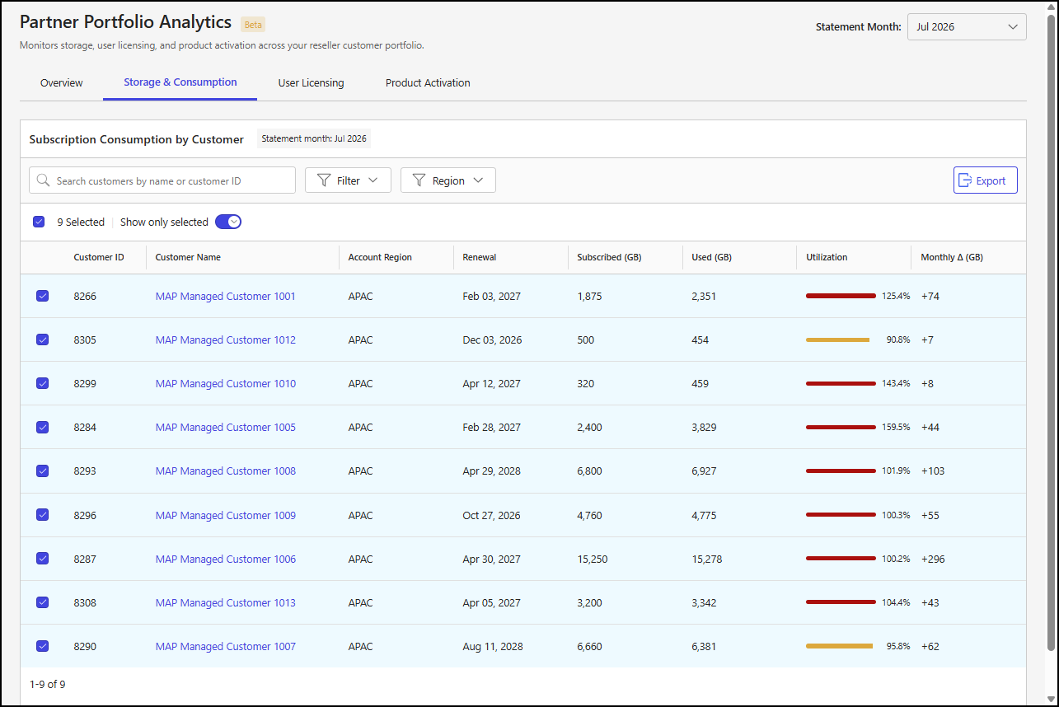
Task: Uncheck row for customer ID 8299
Action: click(x=43, y=383)
